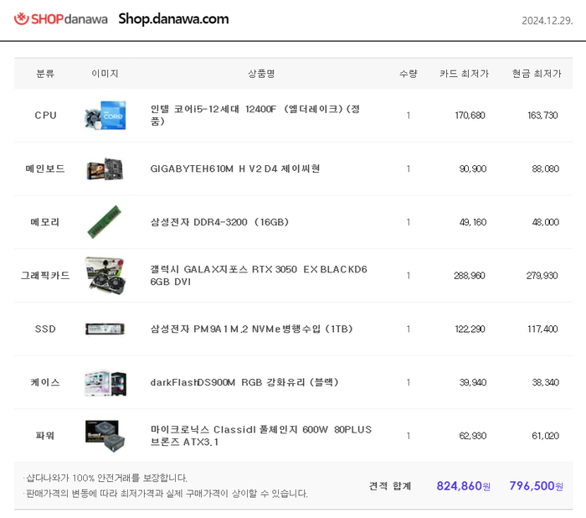Click the date 2024.12.29.
This screenshot has height=518, width=586.
(x=547, y=21)
